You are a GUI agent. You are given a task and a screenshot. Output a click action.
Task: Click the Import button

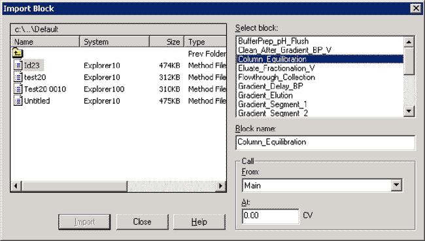pyautogui.click(x=84, y=222)
